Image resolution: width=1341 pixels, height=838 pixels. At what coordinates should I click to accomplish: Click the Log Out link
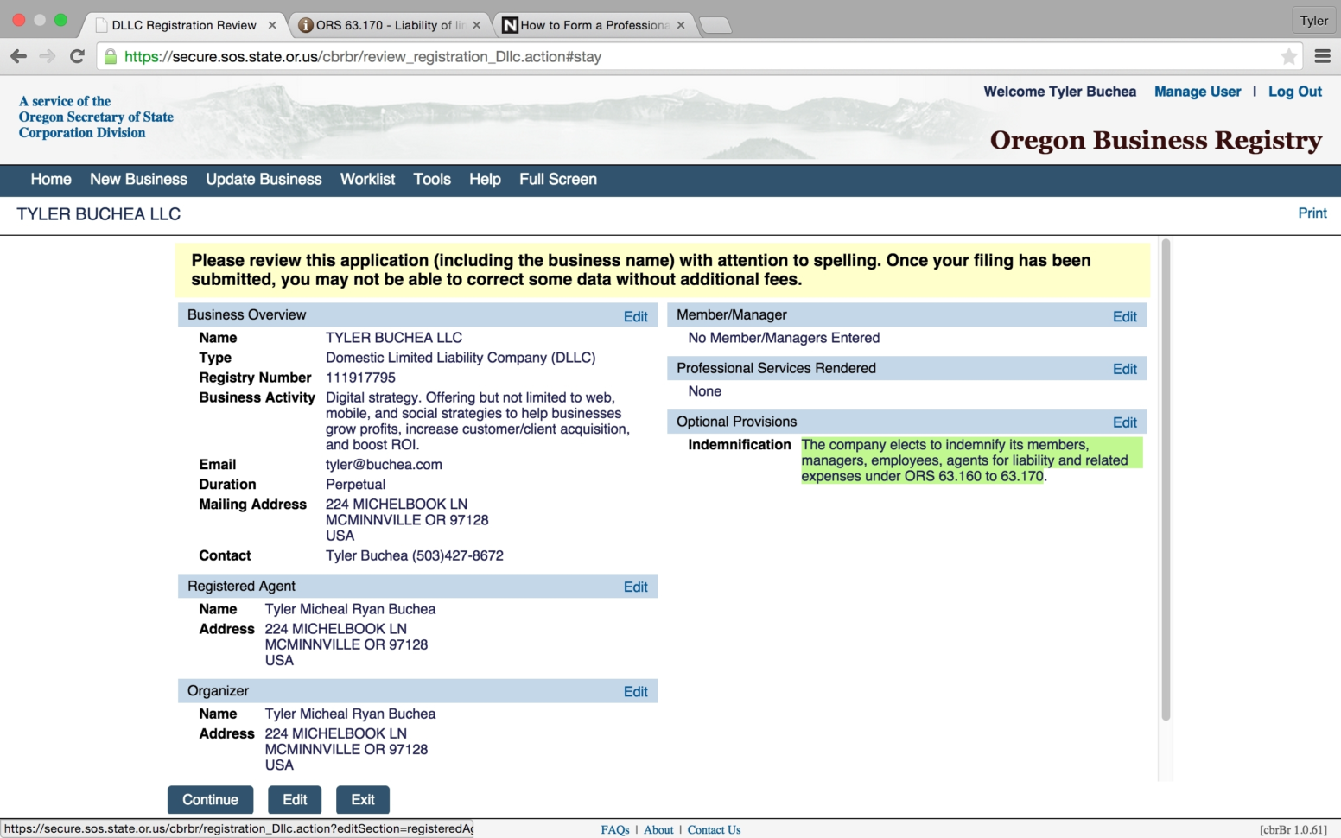[x=1294, y=92]
